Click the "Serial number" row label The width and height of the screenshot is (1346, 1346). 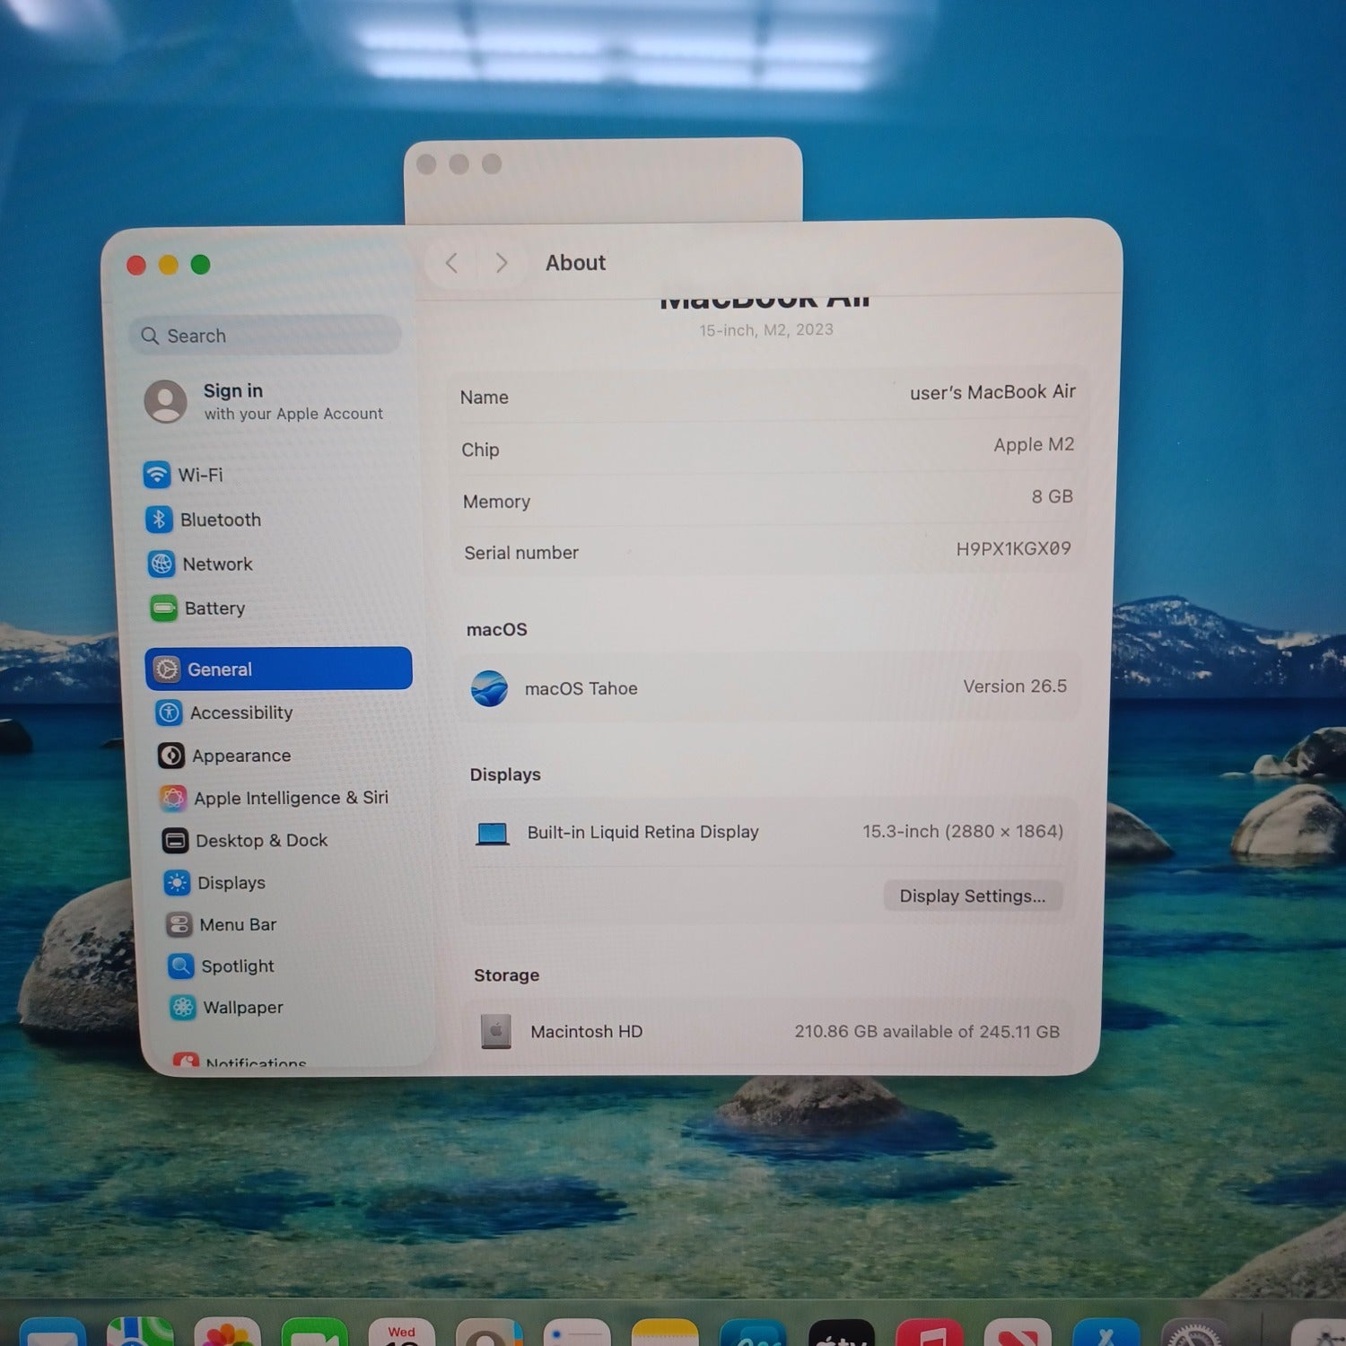point(521,553)
